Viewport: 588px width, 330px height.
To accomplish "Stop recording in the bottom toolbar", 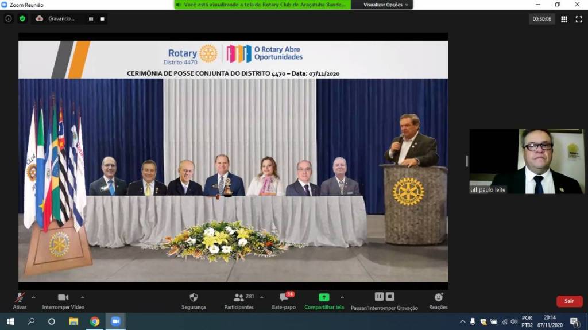I will [390, 297].
